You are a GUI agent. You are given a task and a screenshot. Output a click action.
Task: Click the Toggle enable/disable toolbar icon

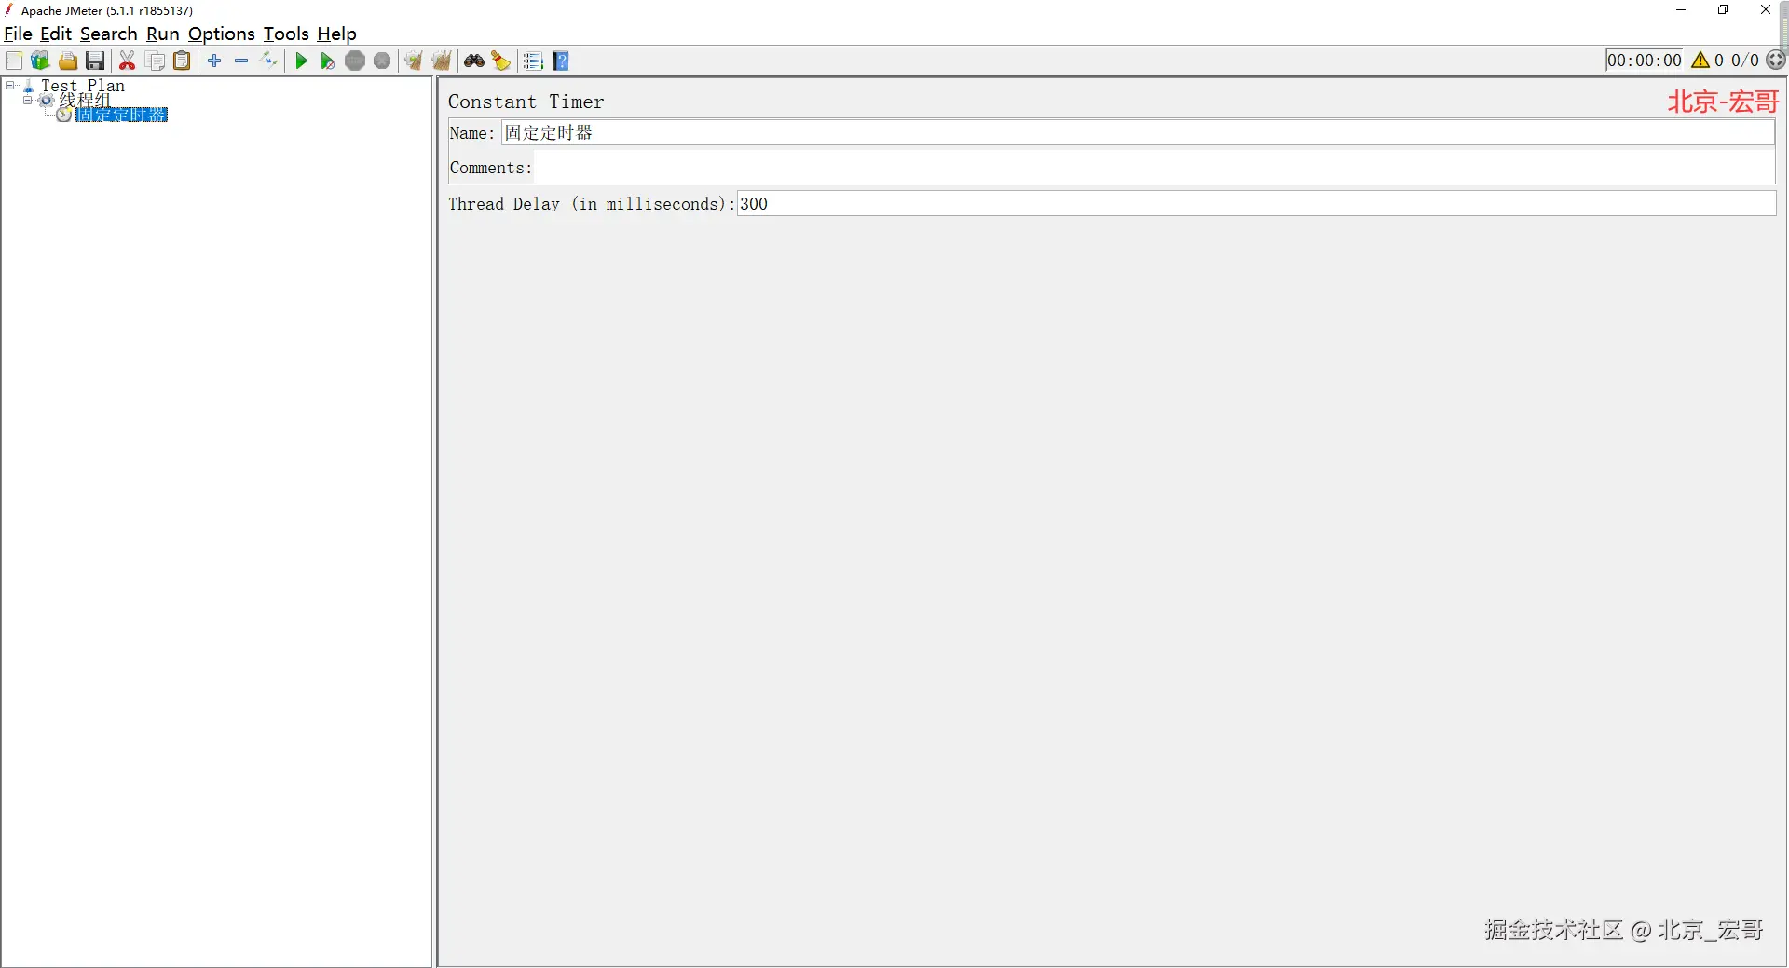click(x=269, y=61)
